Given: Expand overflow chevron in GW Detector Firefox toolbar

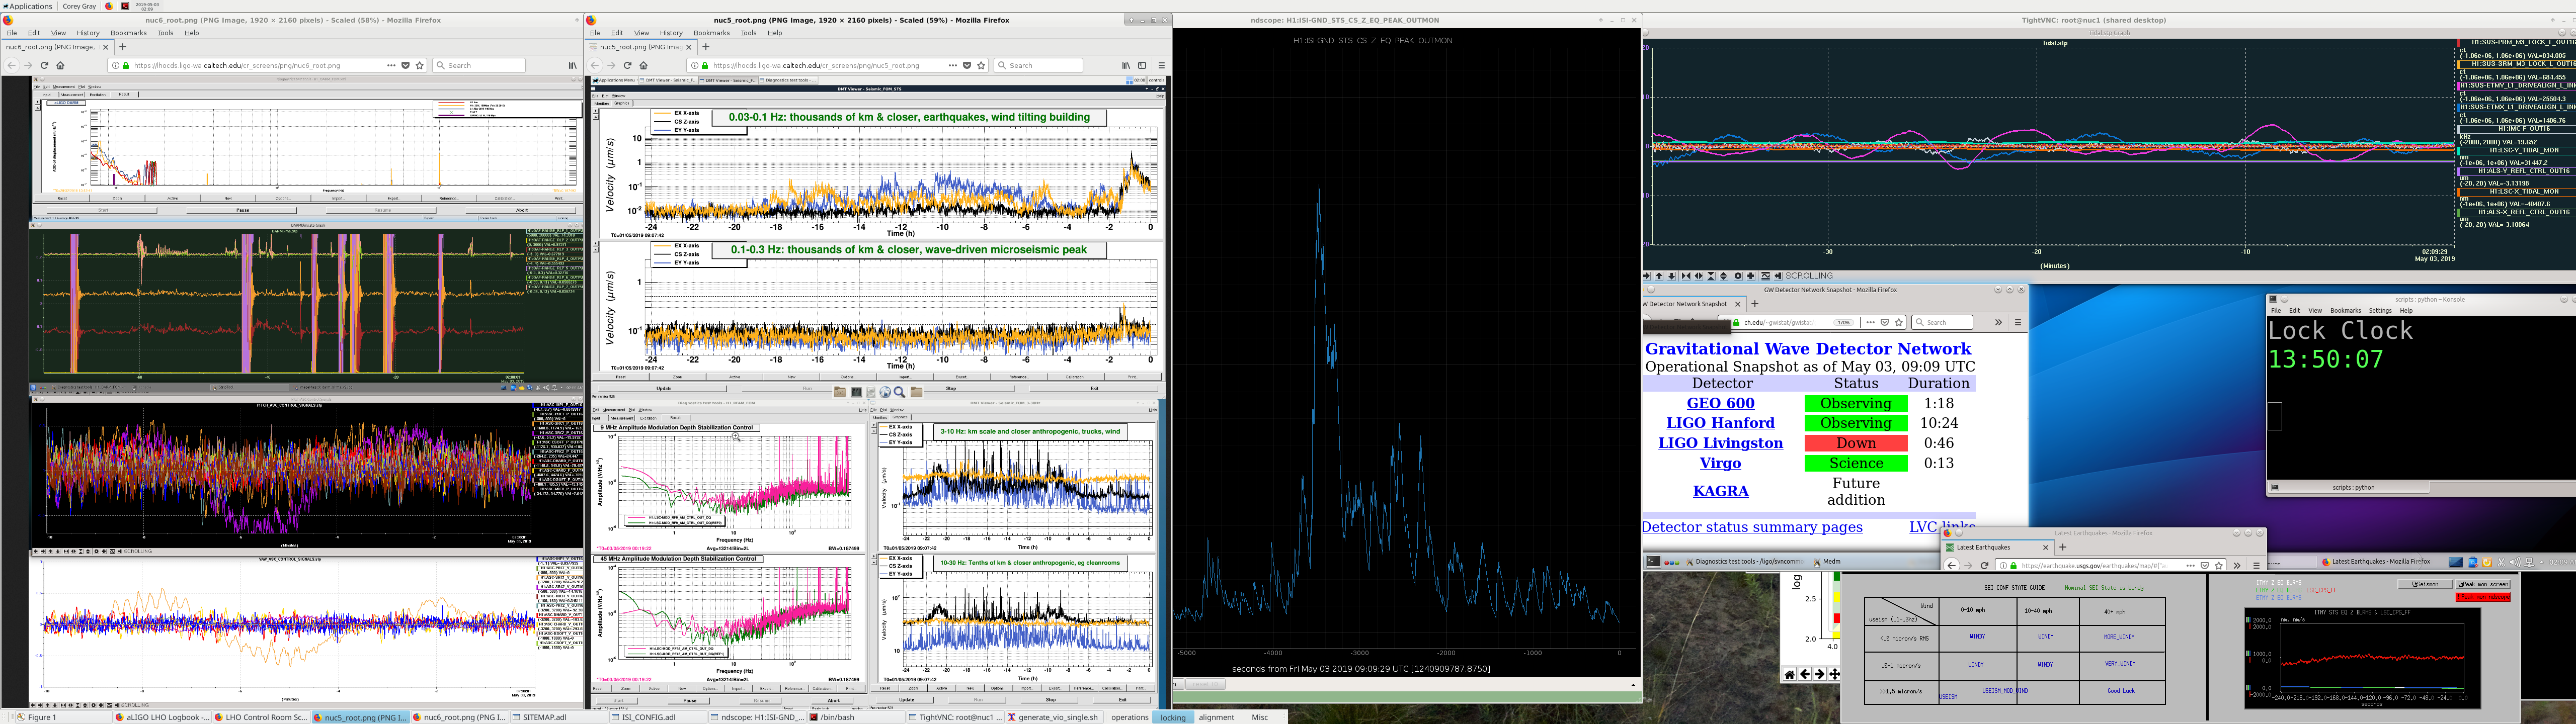Looking at the screenshot, I should pos(1998,322).
